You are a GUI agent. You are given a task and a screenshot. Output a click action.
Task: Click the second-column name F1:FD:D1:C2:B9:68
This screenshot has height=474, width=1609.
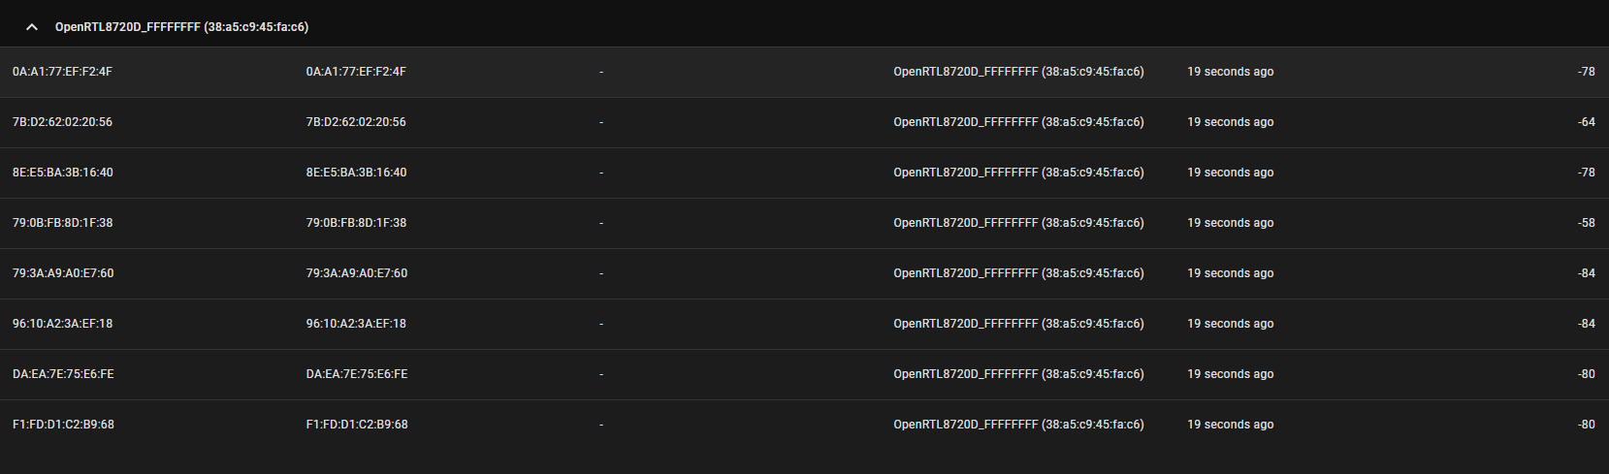point(357,425)
